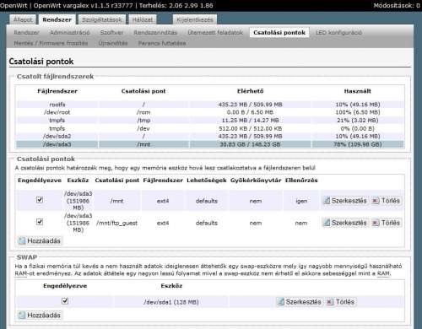Click Szerkesztés for the /mnt mount
422x329 pixels.
tap(345, 201)
